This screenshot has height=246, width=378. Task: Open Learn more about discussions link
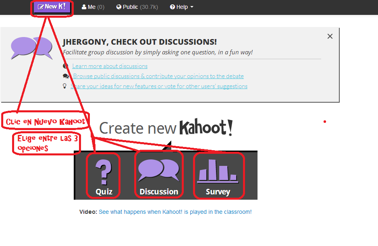110,66
